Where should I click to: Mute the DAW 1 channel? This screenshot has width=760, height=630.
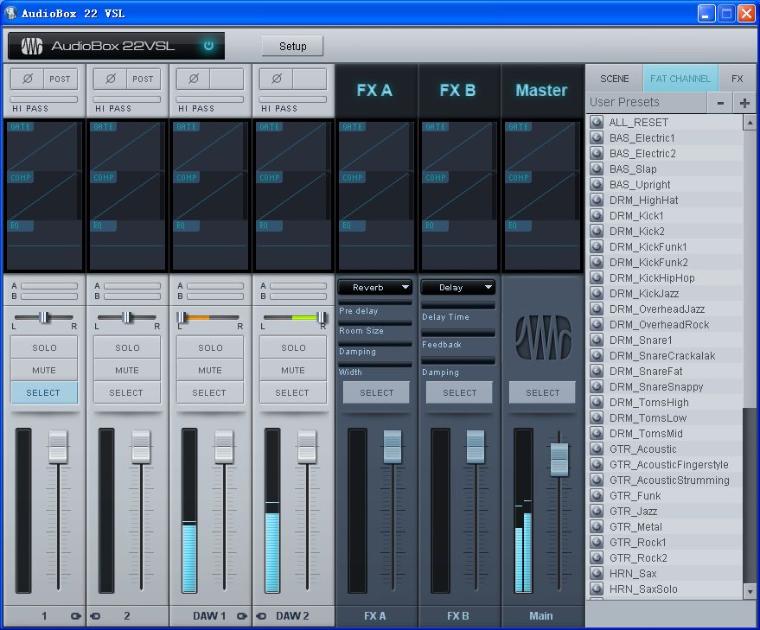[x=210, y=370]
